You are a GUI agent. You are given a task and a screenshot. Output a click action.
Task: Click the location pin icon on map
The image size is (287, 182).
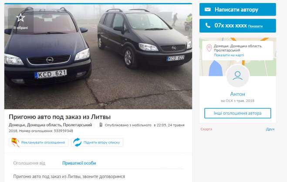pyautogui.click(x=209, y=48)
